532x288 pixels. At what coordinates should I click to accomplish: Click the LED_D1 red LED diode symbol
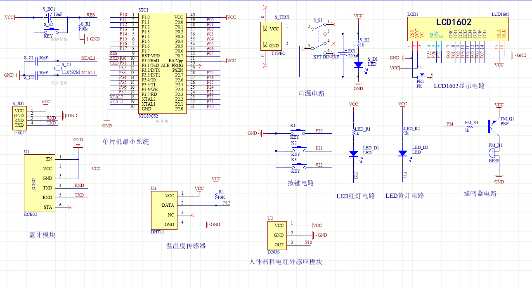click(354, 153)
